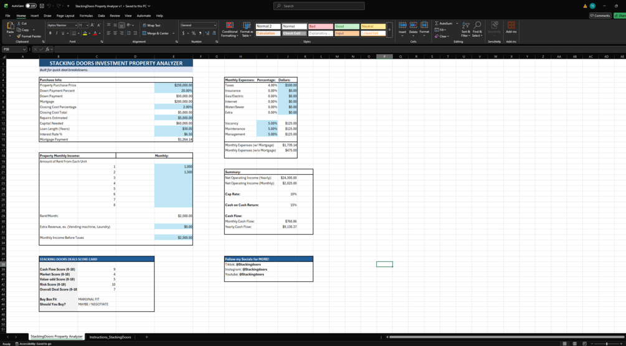Apply bold formatting with B icon
The width and height of the screenshot is (626, 346).
(x=50, y=33)
